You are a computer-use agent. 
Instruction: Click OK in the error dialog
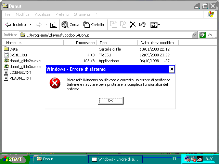point(111,100)
